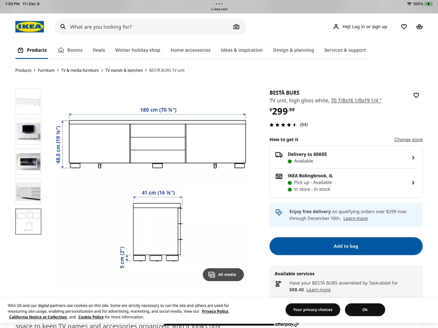
Task: Click the search magnifier icon
Action: 63,27
